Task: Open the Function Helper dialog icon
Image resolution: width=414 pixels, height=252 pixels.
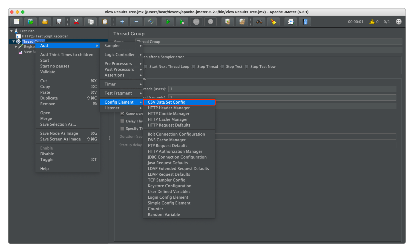Action: (x=291, y=22)
